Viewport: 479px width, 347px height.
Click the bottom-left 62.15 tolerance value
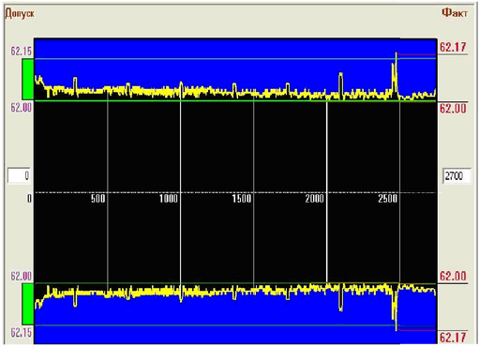(22, 332)
